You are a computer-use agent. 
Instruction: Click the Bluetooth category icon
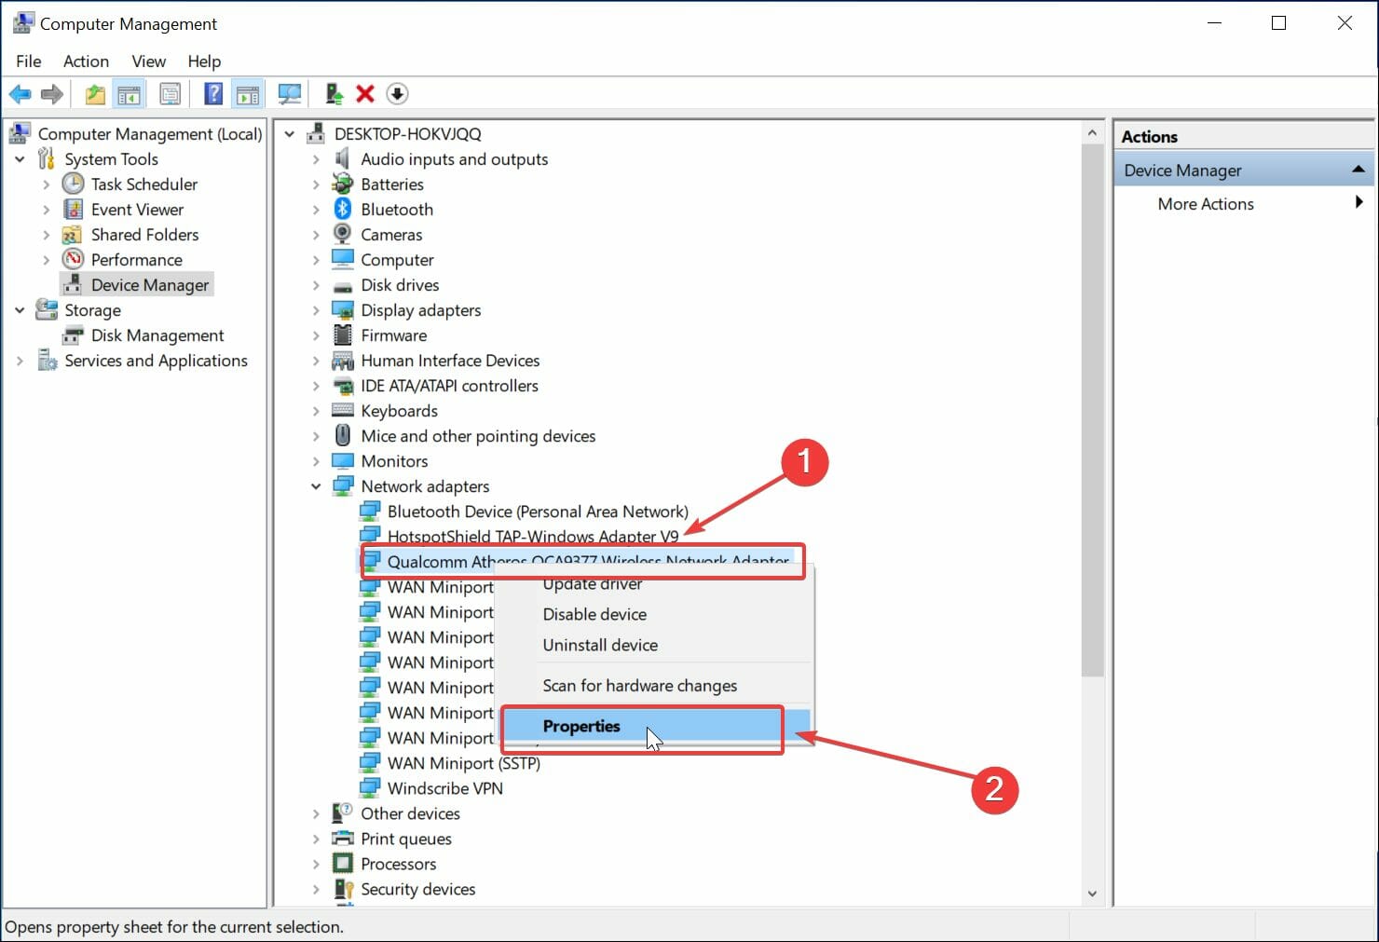pos(343,209)
